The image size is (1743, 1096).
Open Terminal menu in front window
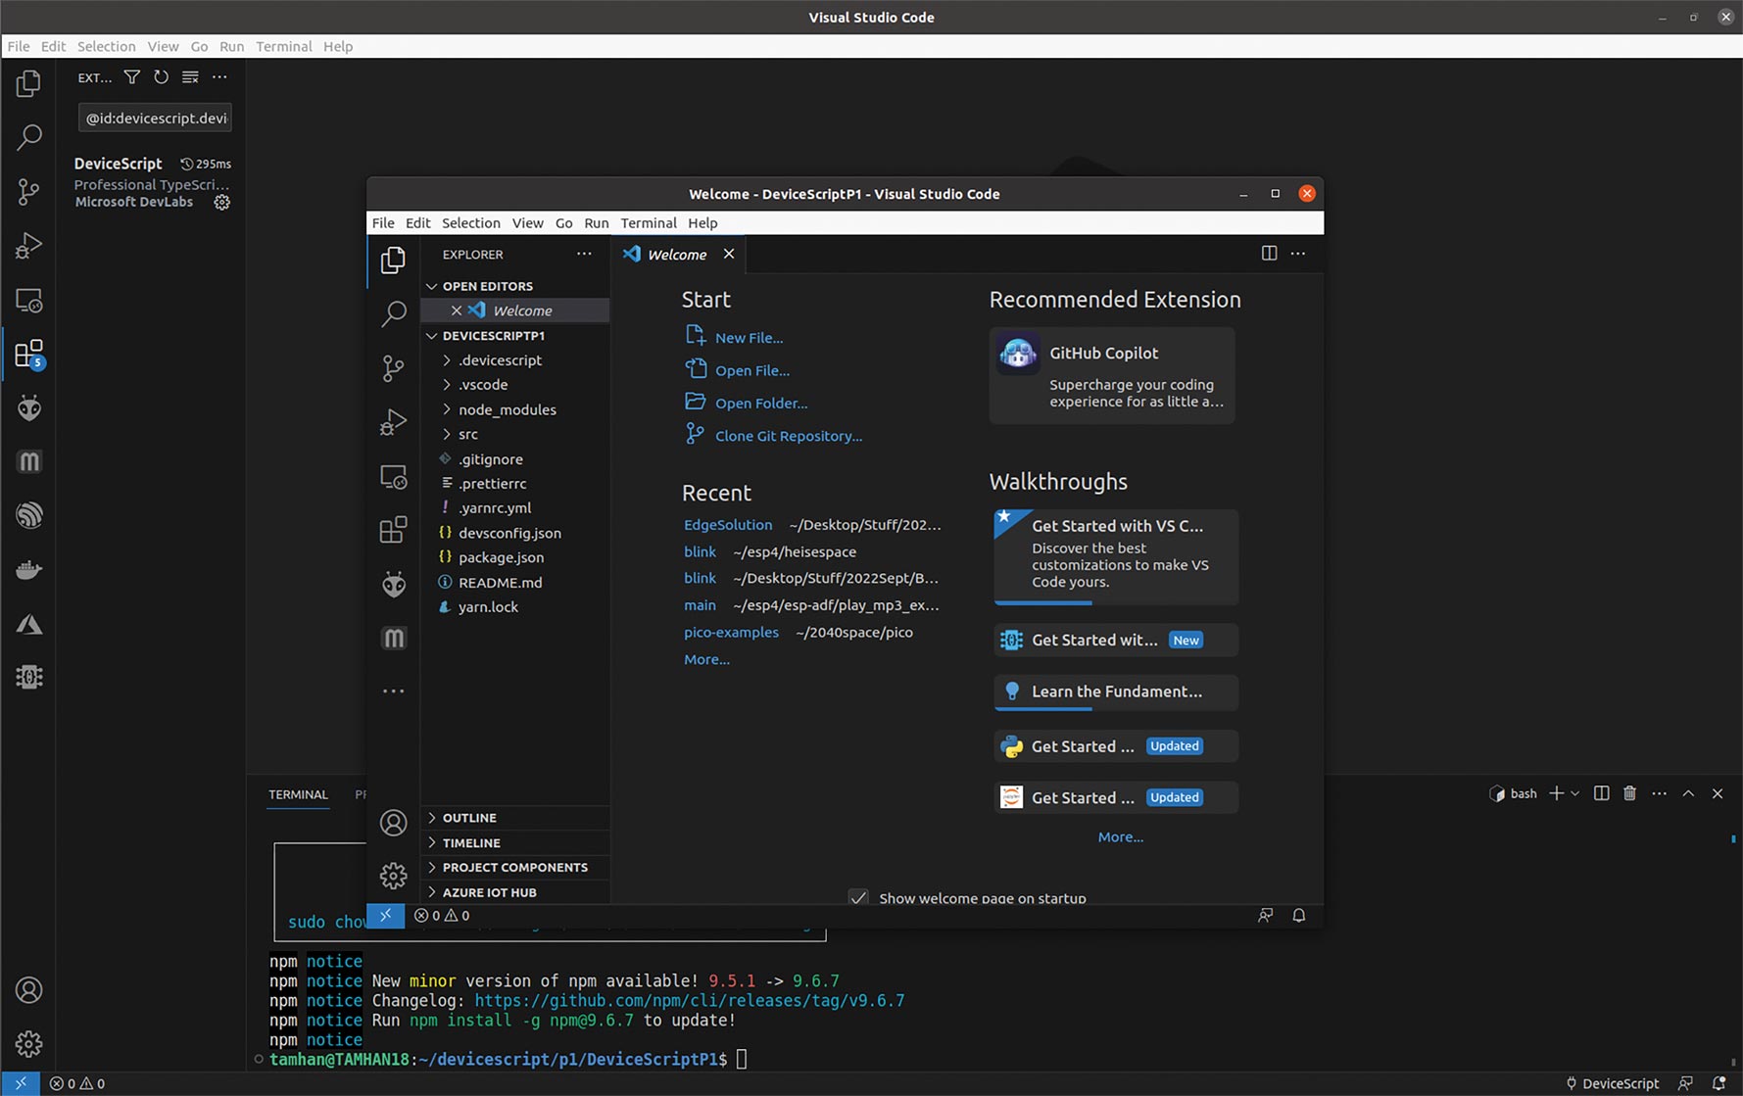point(649,222)
